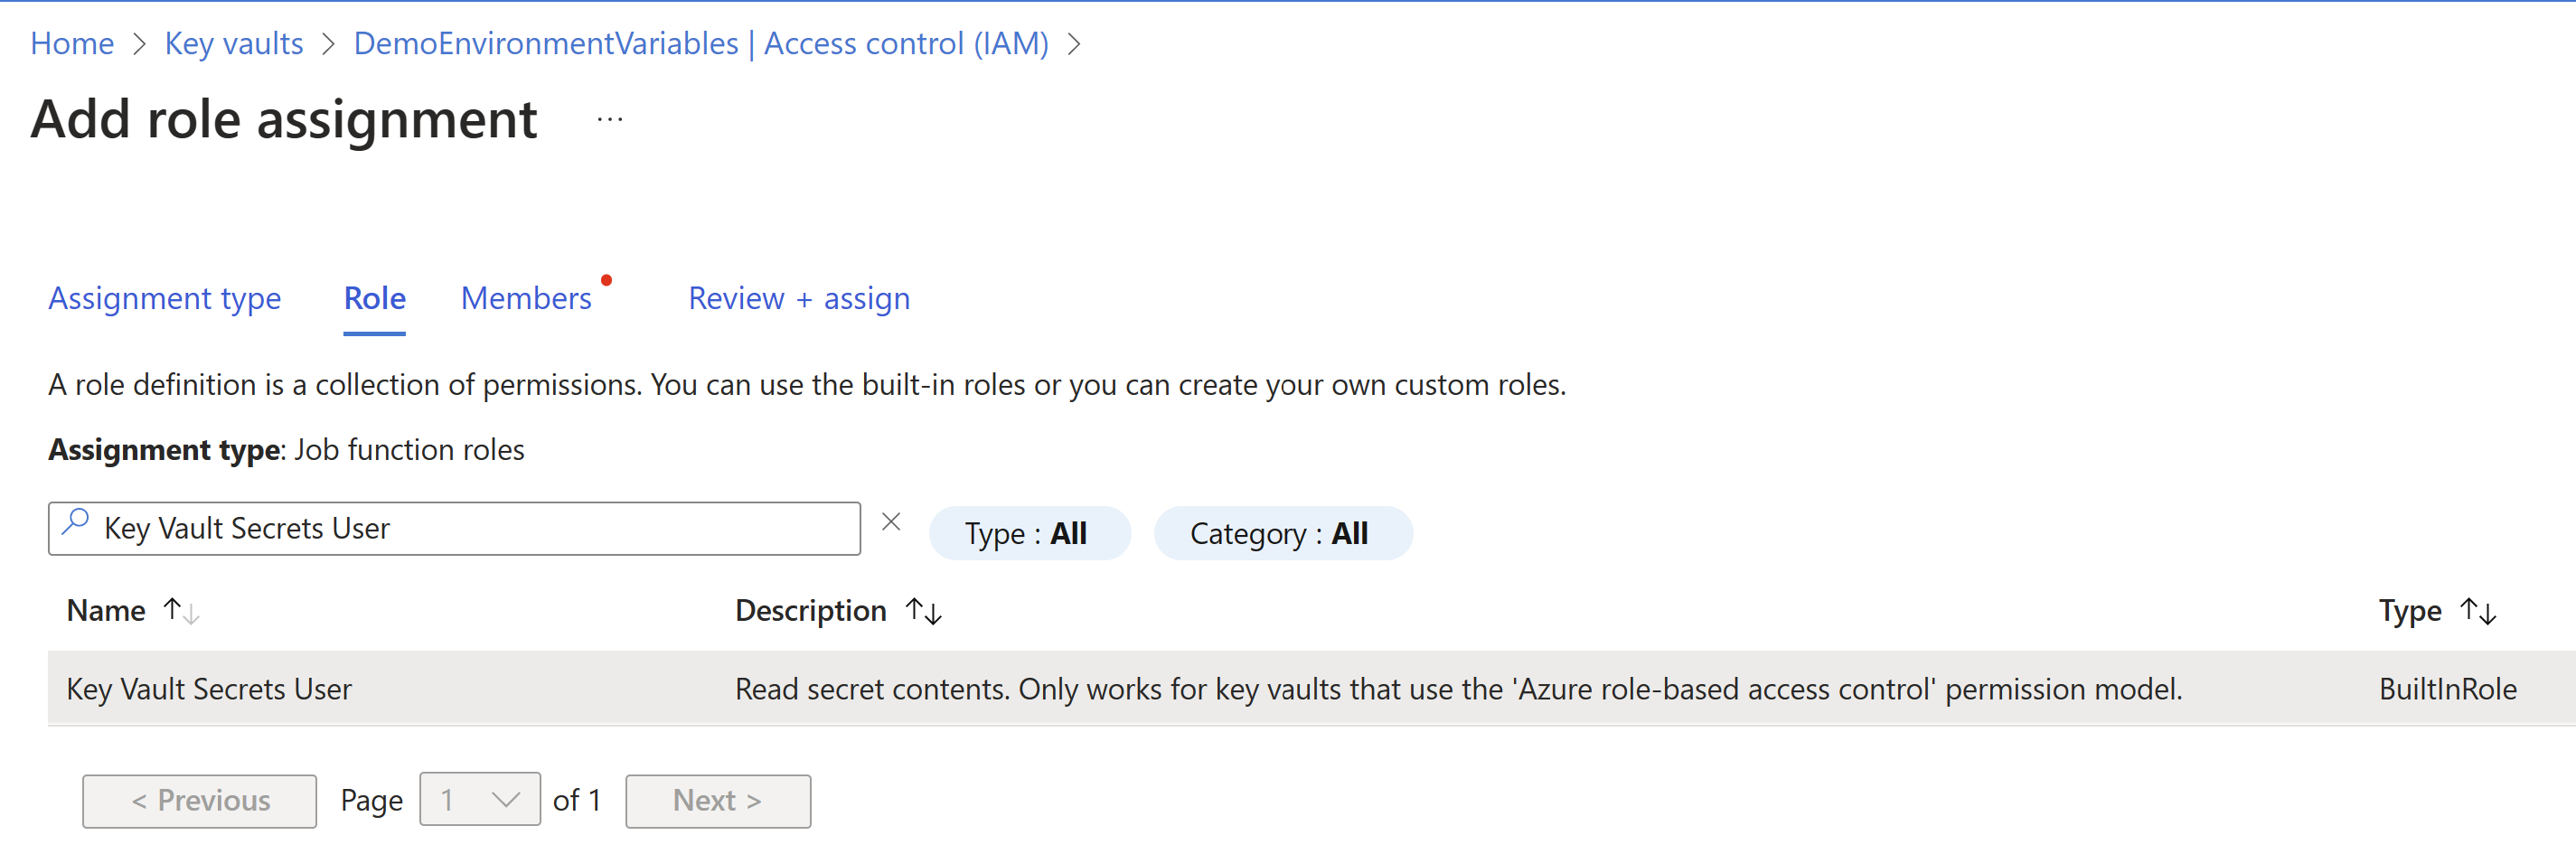Open the Type : All filter
This screenshot has height=854, width=2576.
pos(1028,533)
